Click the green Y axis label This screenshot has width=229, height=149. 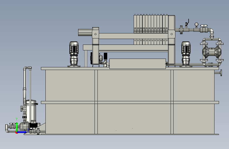pyautogui.click(x=17, y=119)
